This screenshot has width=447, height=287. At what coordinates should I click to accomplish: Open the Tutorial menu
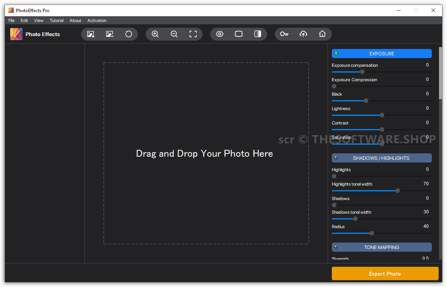(57, 20)
